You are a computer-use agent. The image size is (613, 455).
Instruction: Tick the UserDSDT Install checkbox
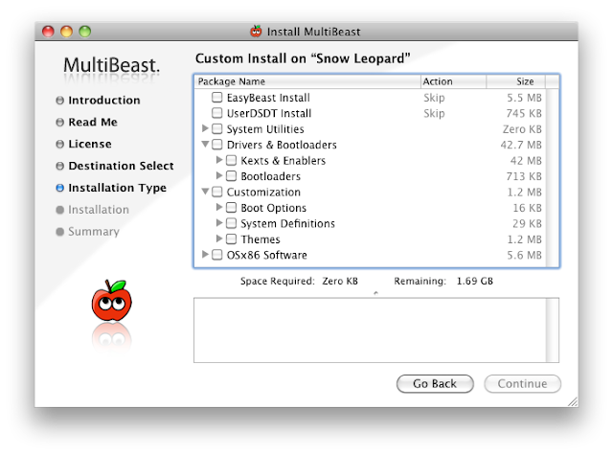pos(217,113)
